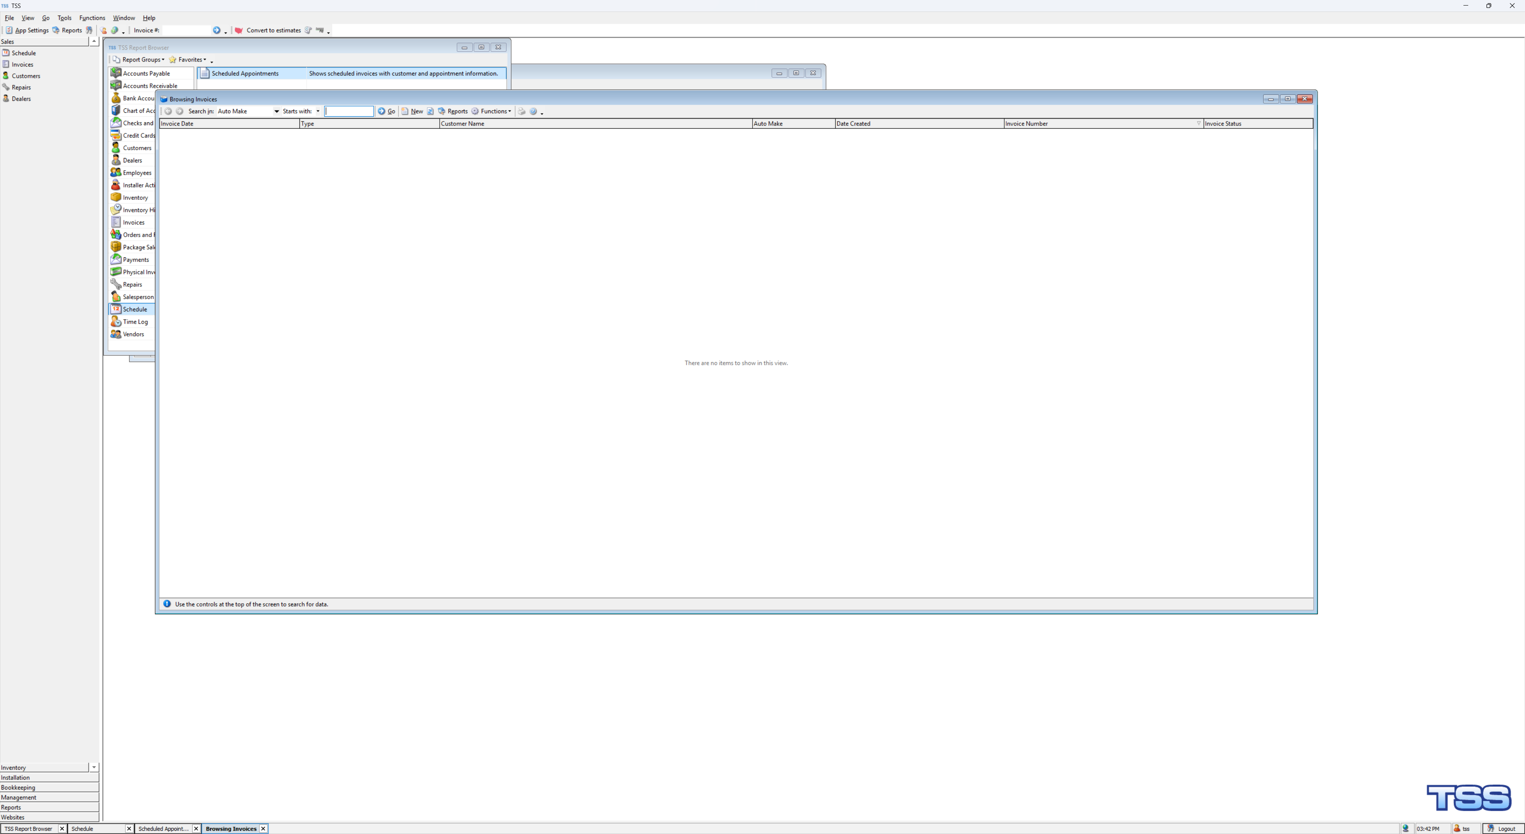
Task: Click the Starts with search field
Action: 349,111
